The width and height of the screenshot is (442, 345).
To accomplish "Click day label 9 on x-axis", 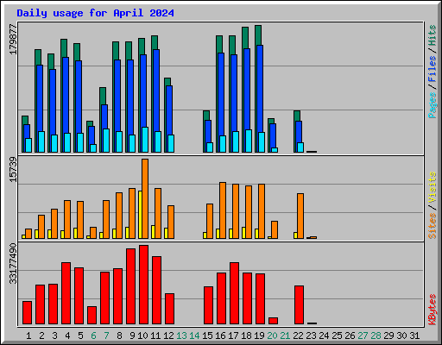I will (x=132, y=336).
